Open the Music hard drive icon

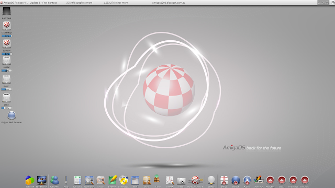[x=6, y=79]
